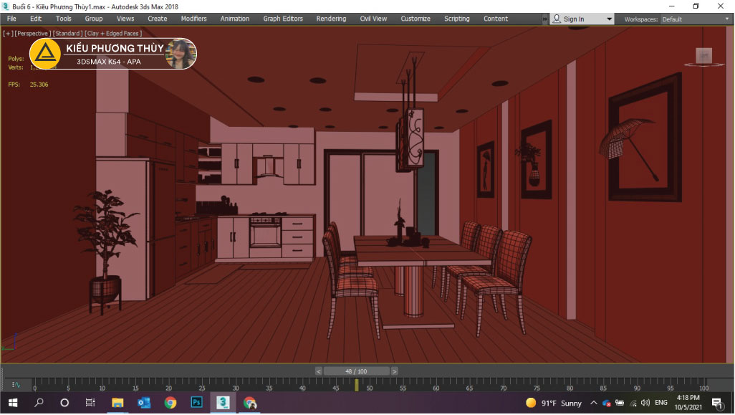Step time slider to next frame
The image size is (735, 415).
394,371
